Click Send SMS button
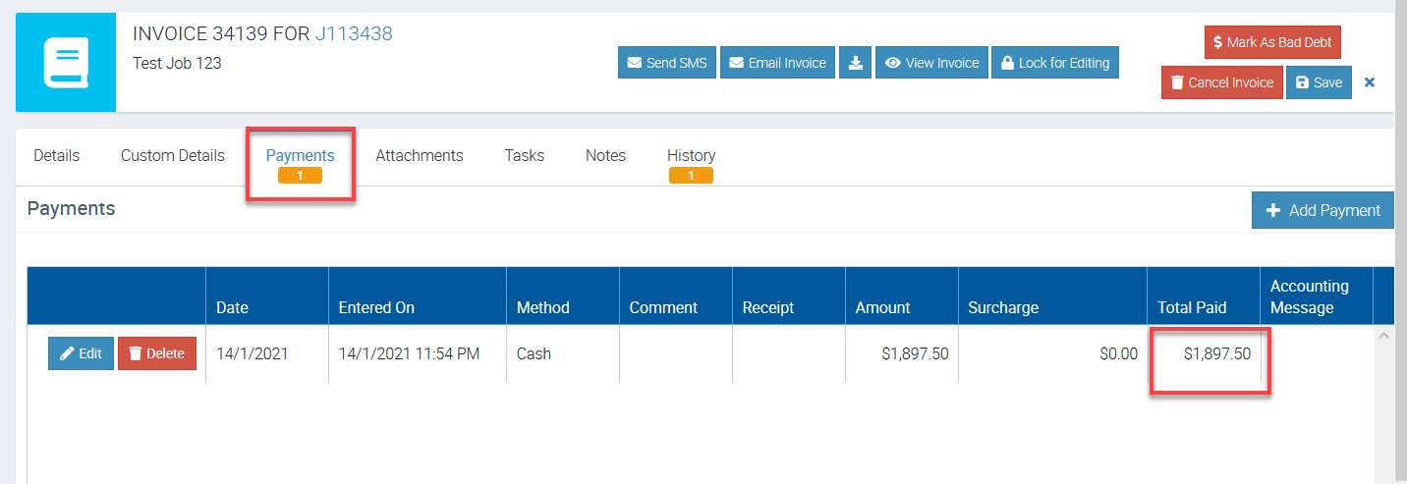This screenshot has height=484, width=1407. (x=667, y=63)
